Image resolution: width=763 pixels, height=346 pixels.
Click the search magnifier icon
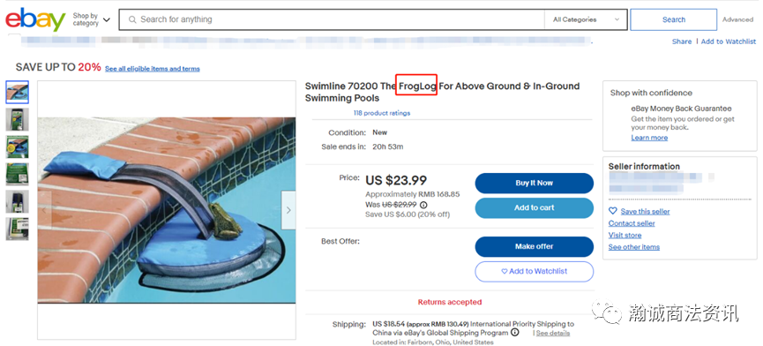click(x=131, y=19)
